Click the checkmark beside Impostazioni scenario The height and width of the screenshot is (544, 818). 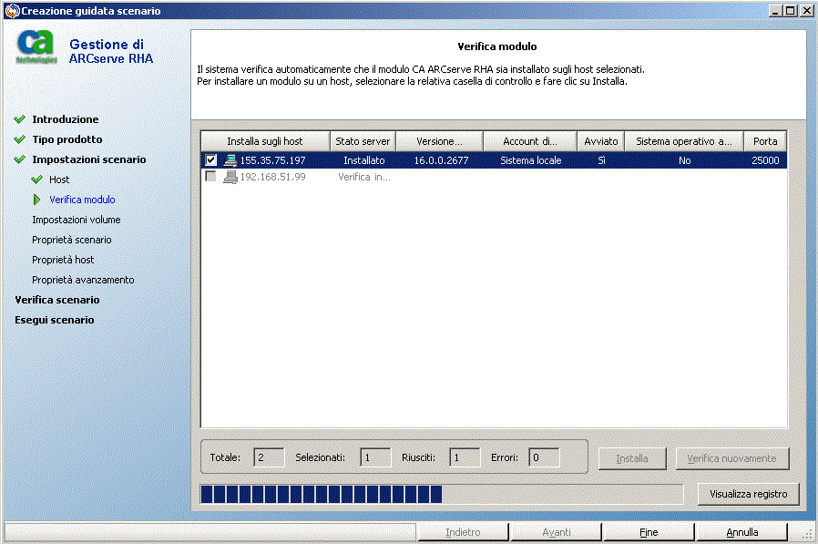tap(20, 159)
